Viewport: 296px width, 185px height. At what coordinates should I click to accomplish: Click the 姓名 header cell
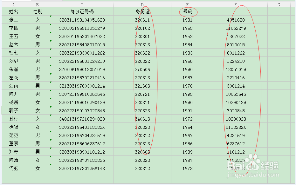(x=13, y=12)
